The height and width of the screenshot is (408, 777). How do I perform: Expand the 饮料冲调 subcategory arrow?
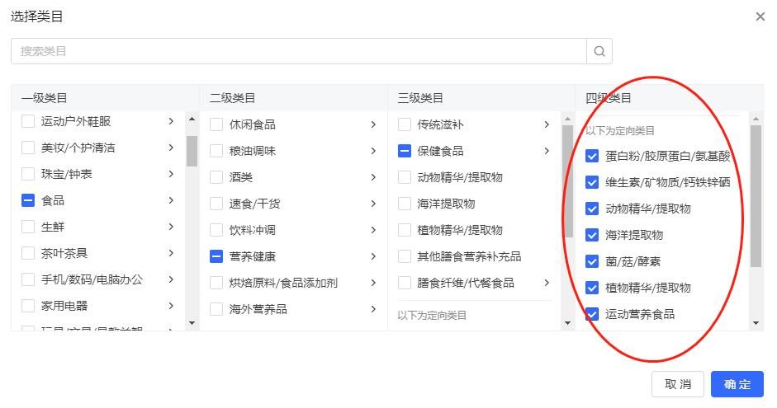[373, 230]
